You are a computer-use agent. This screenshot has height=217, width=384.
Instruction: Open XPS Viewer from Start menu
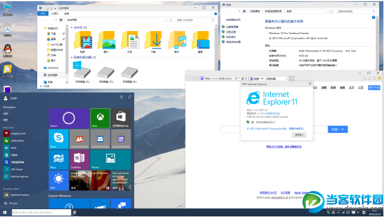13,169
